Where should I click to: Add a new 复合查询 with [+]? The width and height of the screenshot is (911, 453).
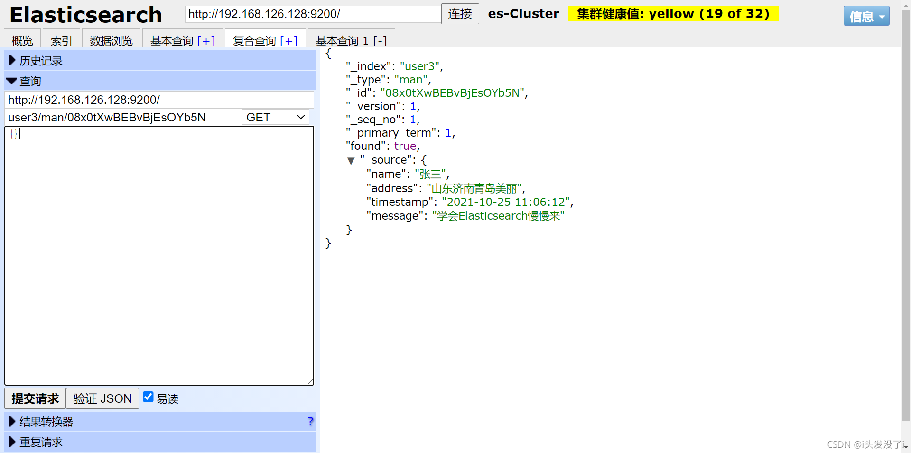point(289,41)
